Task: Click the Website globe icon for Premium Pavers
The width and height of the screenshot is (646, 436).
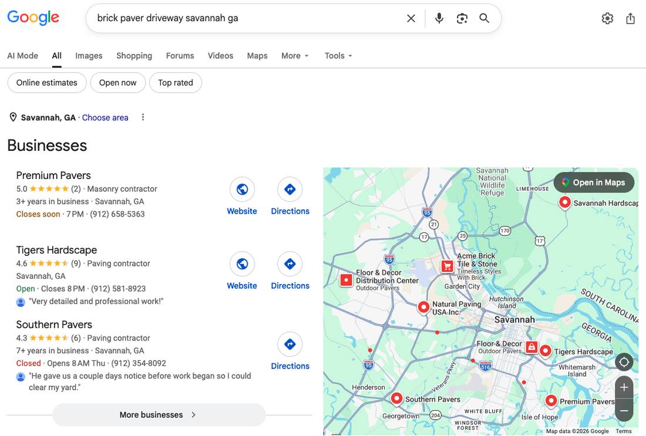Action: 242,190
